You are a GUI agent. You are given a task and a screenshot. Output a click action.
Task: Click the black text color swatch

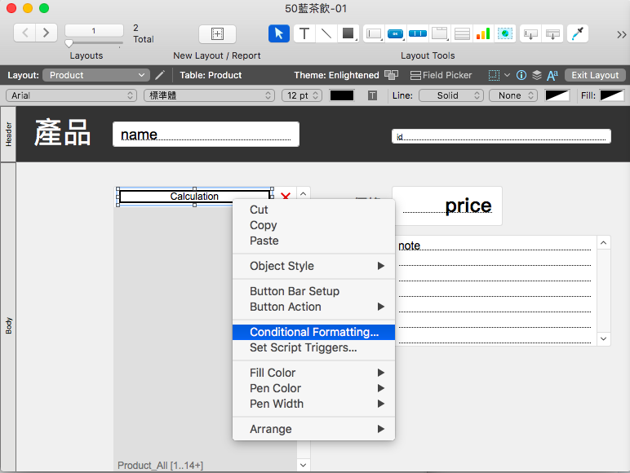pyautogui.click(x=341, y=95)
